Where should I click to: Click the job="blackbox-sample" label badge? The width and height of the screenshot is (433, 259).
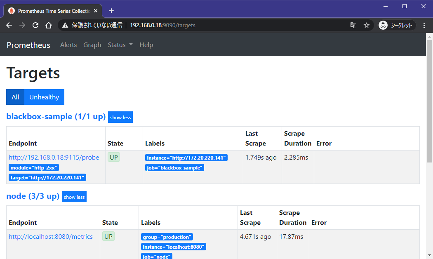coord(174,167)
